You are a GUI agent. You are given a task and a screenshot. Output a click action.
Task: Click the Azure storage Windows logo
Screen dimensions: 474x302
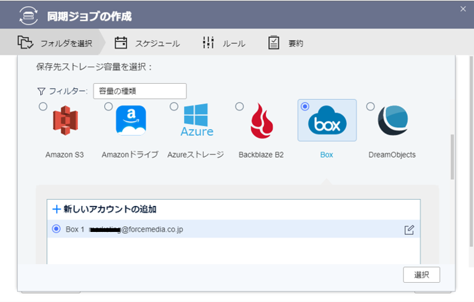pos(197,120)
